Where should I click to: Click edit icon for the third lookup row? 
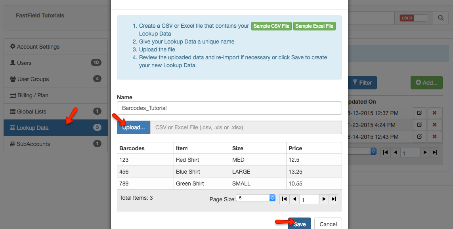419,137
